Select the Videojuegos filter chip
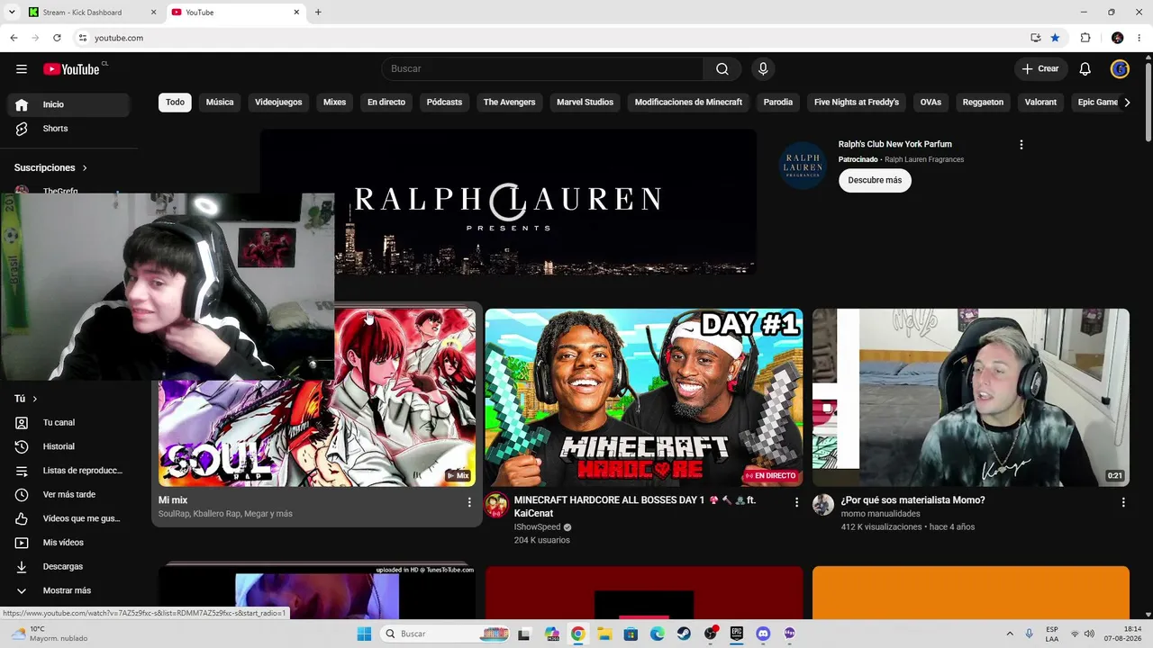Viewport: 1153px width, 648px height. click(x=278, y=103)
